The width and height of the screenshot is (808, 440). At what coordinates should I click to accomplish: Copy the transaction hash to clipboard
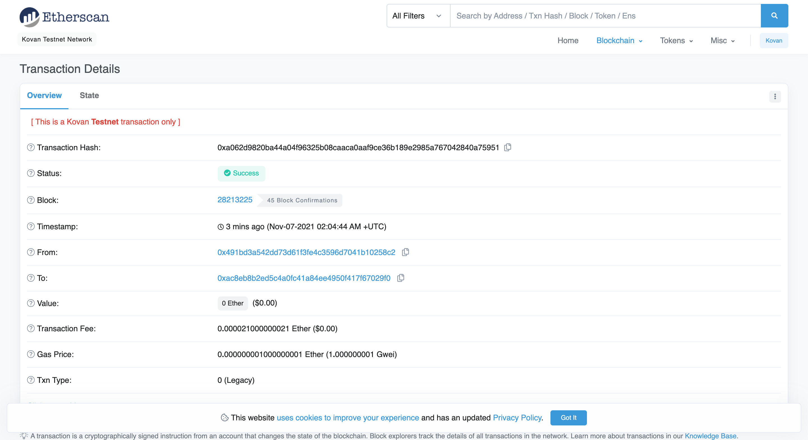click(508, 147)
